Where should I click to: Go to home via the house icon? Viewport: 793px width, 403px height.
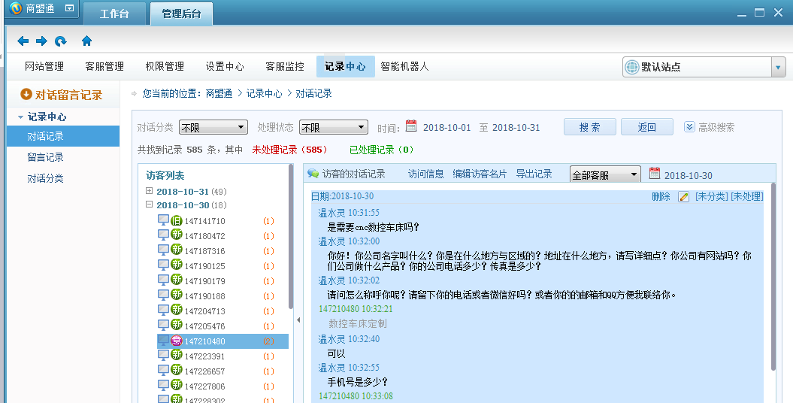coord(86,41)
